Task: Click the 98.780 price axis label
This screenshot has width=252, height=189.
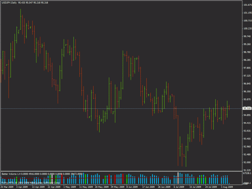Action: [247, 52]
